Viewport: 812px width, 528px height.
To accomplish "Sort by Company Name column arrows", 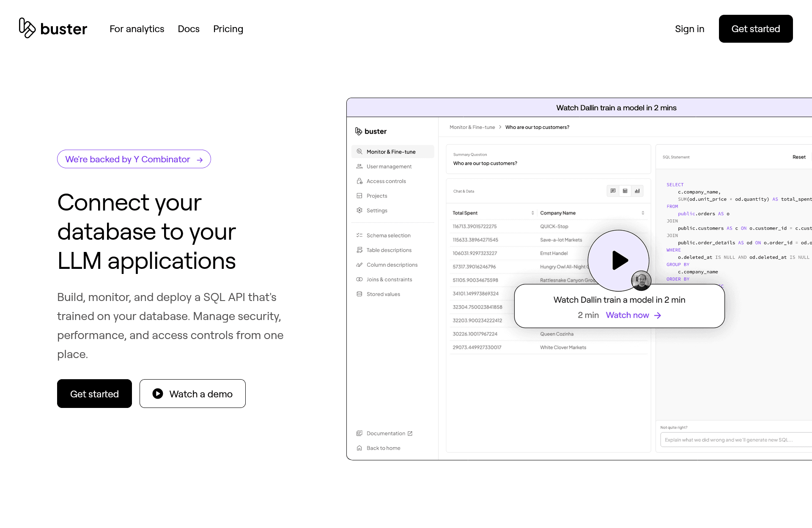I will (643, 213).
